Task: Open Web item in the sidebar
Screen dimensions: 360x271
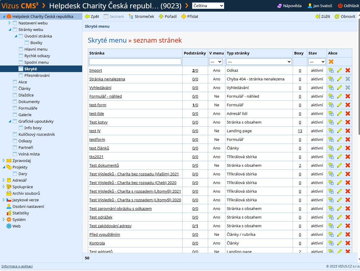Action: [16, 226]
